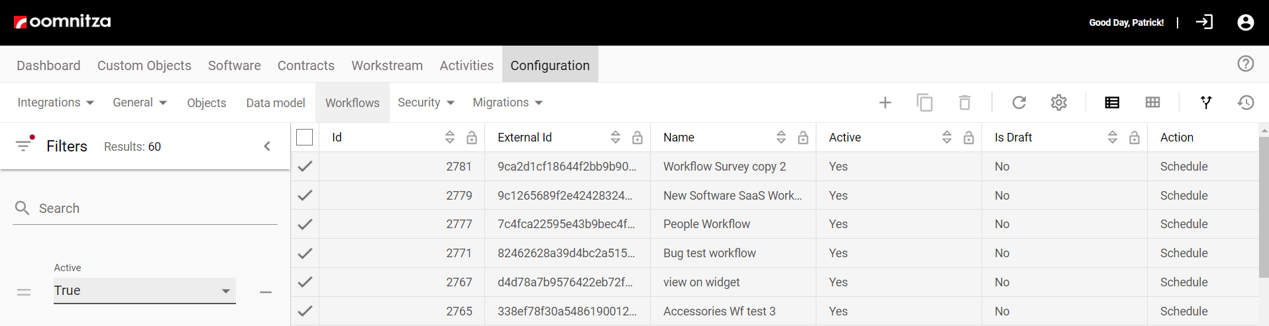Sort by External Id column arrows

click(616, 138)
